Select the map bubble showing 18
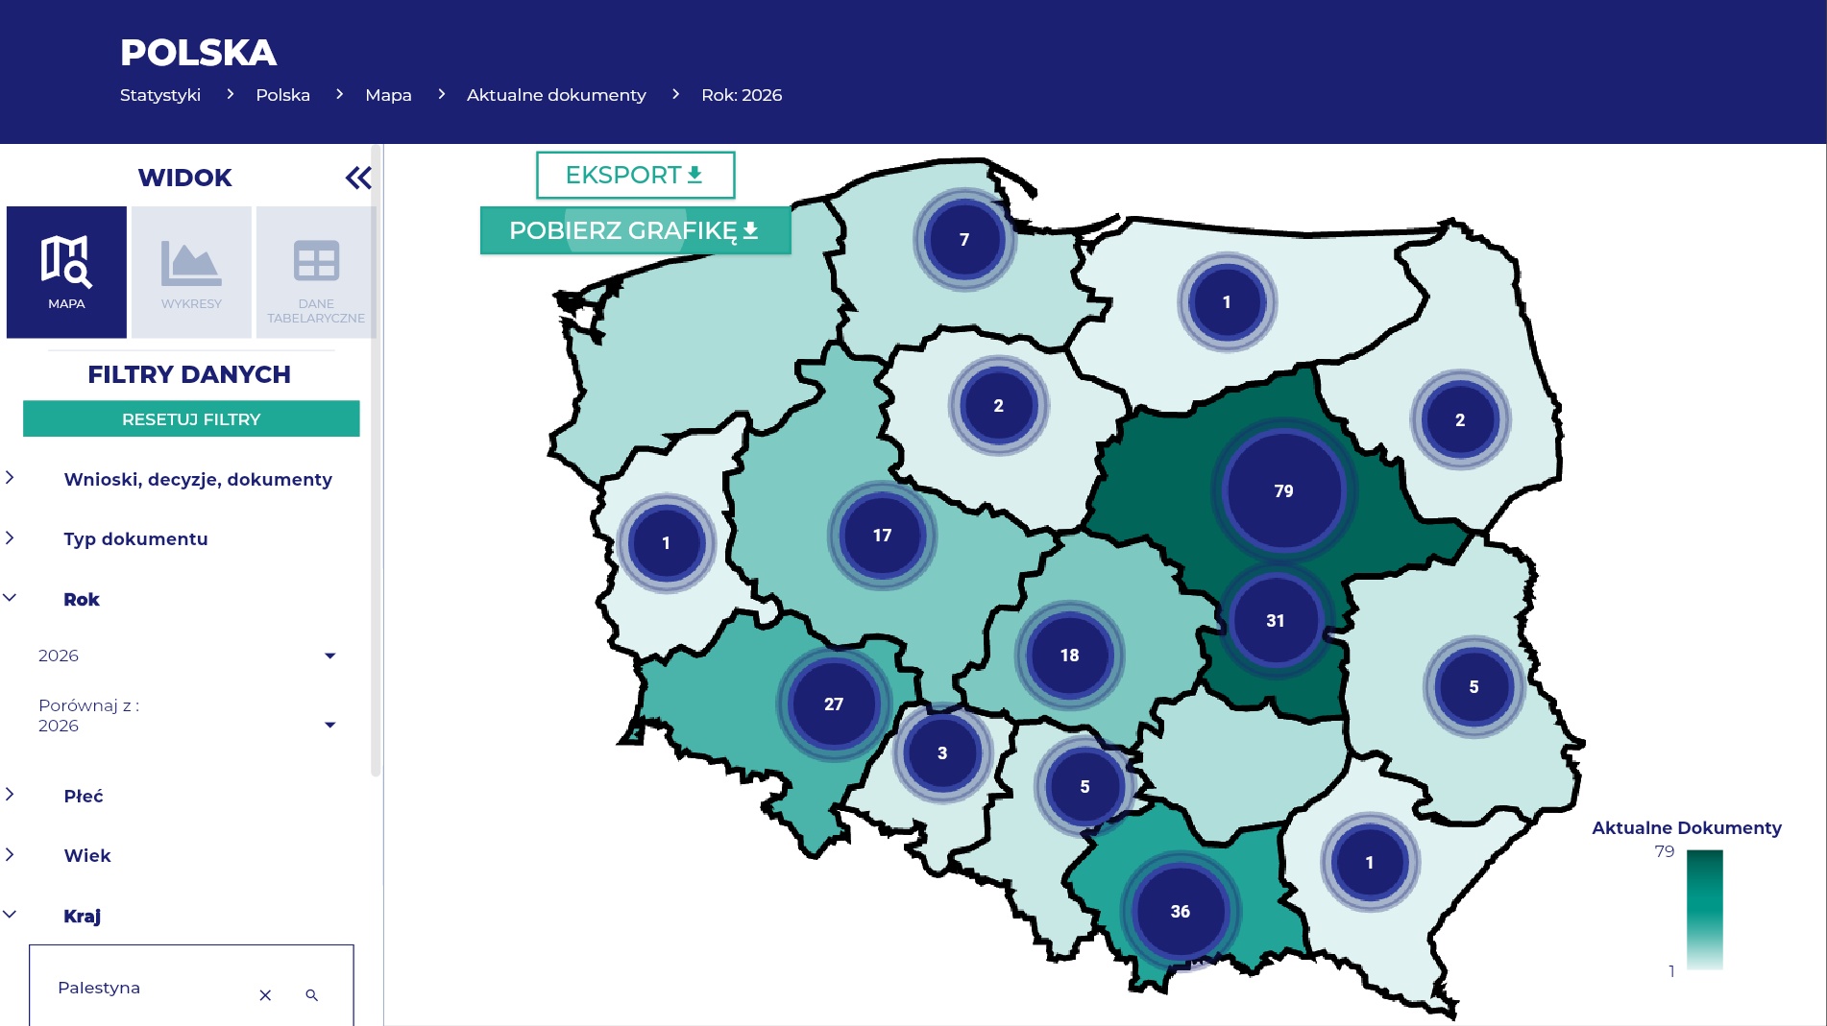Viewport: 1827px width, 1026px height. pyautogui.click(x=1069, y=656)
